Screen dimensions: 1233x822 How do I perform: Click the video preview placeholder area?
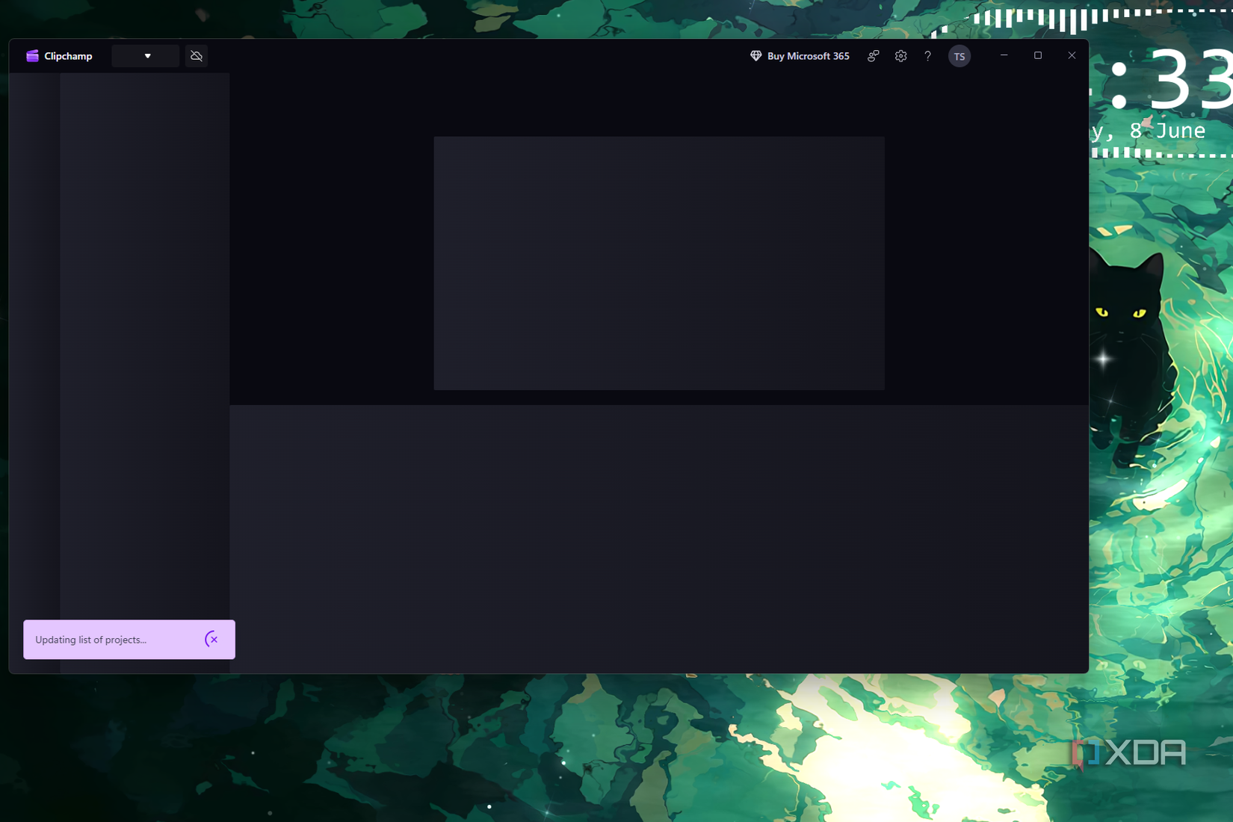[659, 263]
